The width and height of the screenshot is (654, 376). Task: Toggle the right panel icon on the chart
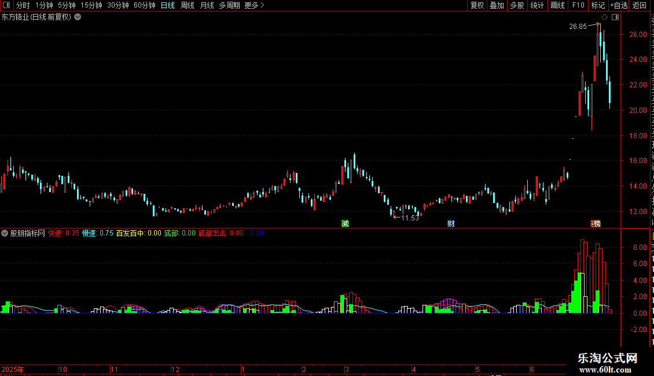[x=615, y=17]
